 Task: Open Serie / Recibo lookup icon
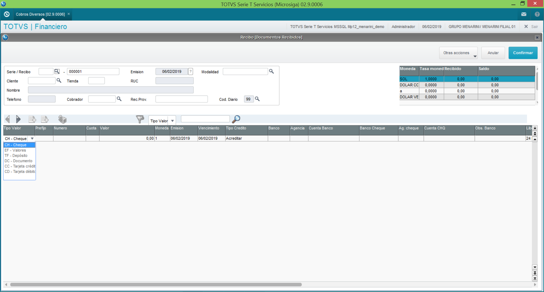coord(57,72)
